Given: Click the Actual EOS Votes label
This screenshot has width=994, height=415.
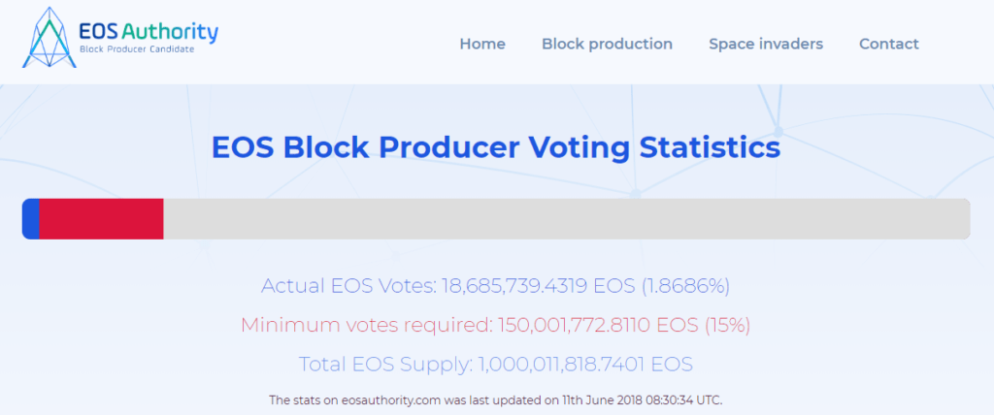Looking at the screenshot, I should 348,286.
